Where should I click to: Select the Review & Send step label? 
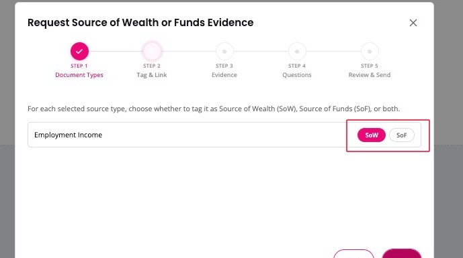coord(370,75)
